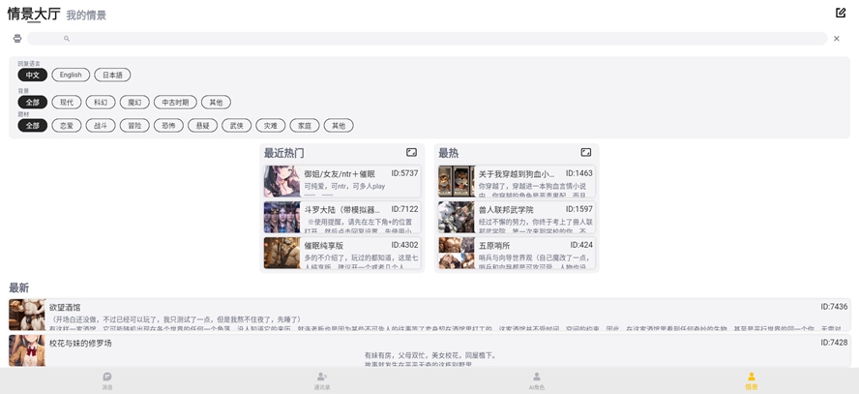
Task: Select 日本語 reply language
Action: point(112,76)
